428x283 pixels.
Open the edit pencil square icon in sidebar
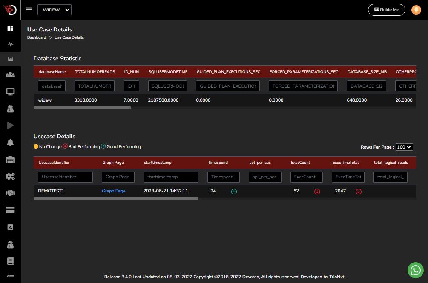[x=10, y=227]
